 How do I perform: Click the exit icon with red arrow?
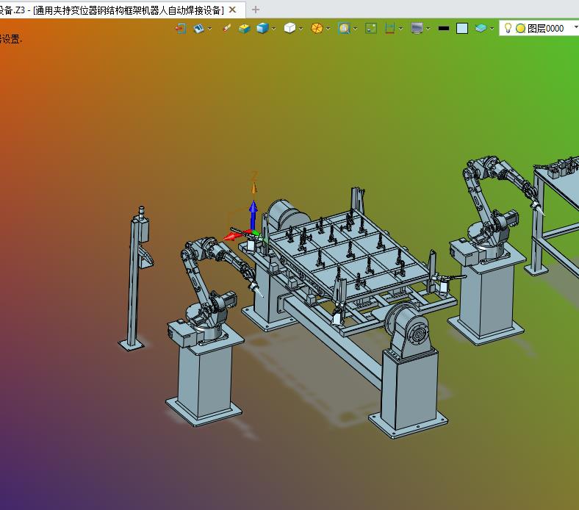click(180, 29)
